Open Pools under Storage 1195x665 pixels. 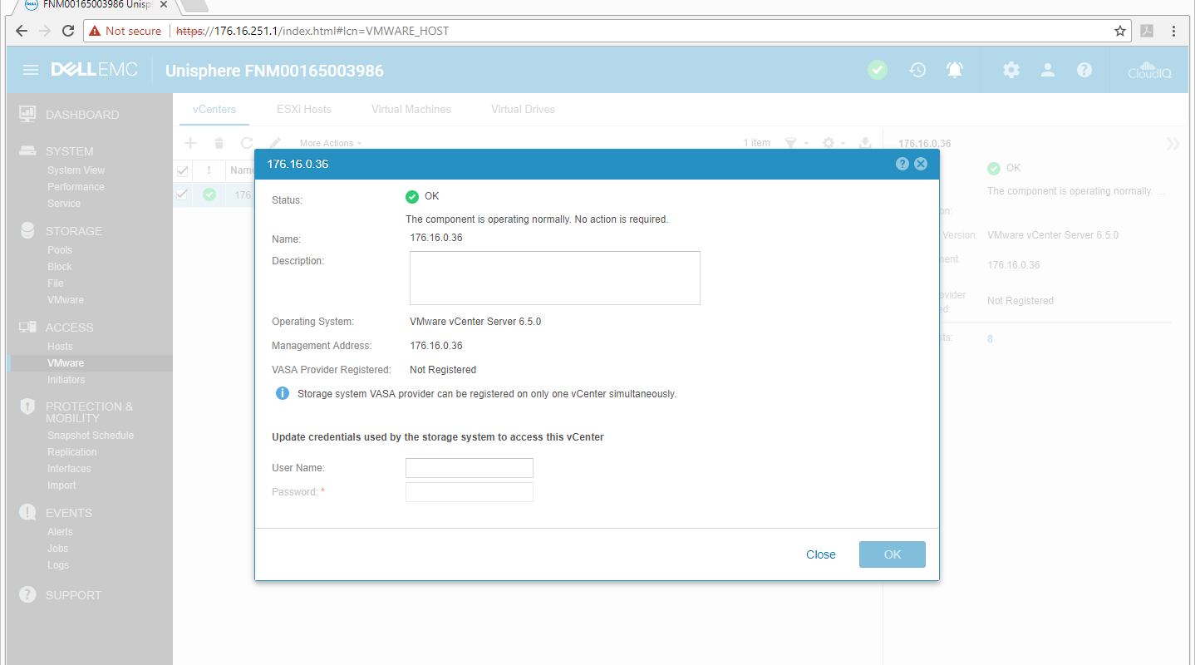pos(60,250)
